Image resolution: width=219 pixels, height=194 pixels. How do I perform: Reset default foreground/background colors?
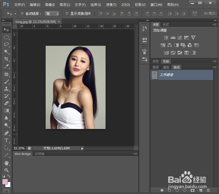pos(4,176)
